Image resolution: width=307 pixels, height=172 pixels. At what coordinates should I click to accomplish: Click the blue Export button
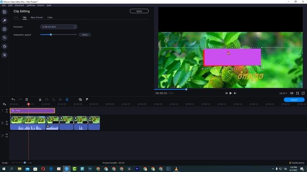(294, 100)
